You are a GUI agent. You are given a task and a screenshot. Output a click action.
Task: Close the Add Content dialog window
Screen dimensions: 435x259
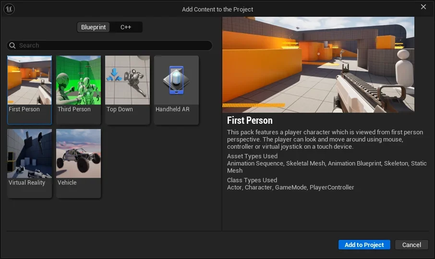(423, 7)
